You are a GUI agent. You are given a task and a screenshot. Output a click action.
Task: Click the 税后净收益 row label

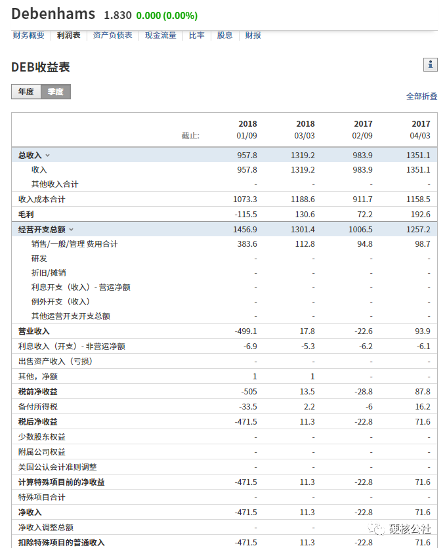[38, 421]
